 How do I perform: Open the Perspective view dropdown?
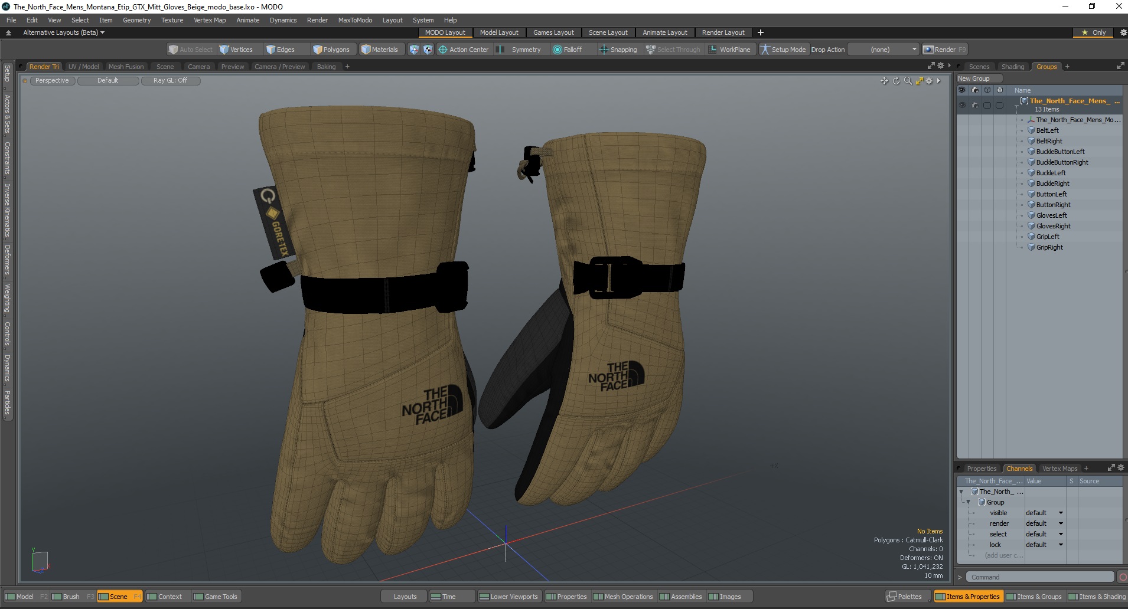coord(52,81)
